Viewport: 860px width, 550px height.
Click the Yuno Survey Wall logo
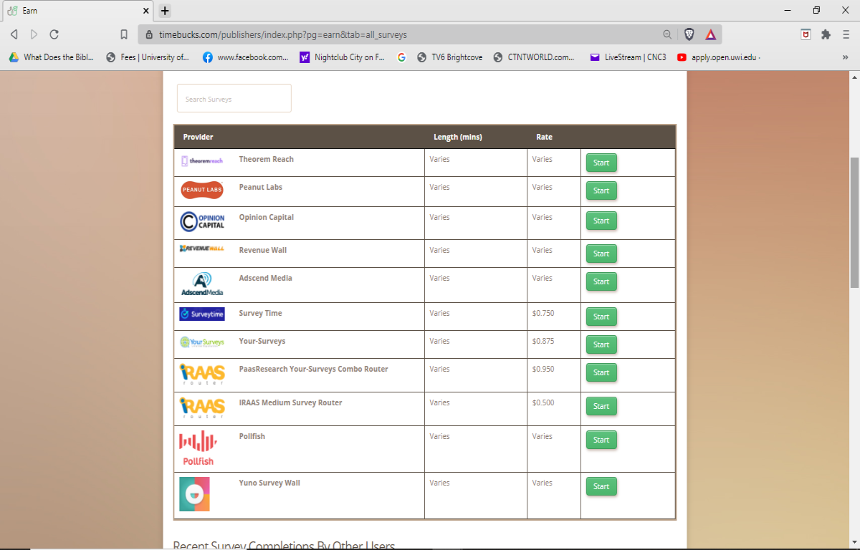[194, 494]
